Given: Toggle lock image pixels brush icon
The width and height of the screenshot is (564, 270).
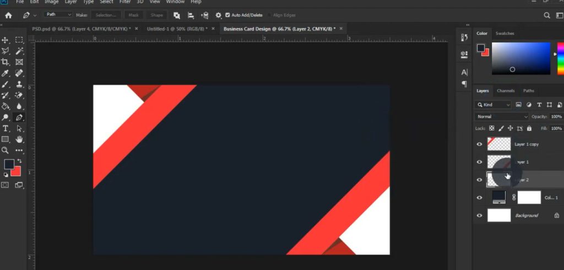Looking at the screenshot, I should 501,128.
